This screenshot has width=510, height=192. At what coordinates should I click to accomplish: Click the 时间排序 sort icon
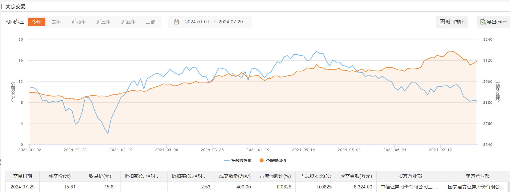442,22
